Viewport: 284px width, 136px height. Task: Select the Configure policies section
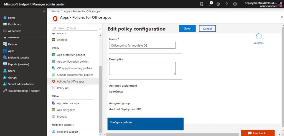point(145,124)
